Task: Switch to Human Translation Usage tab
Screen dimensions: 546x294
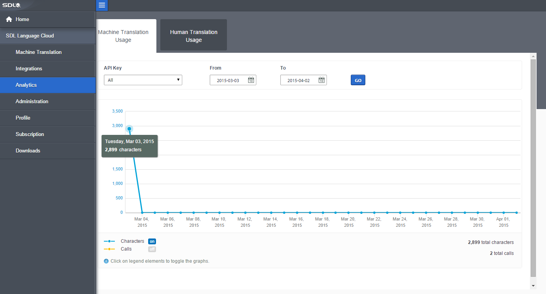Action: 194,36
